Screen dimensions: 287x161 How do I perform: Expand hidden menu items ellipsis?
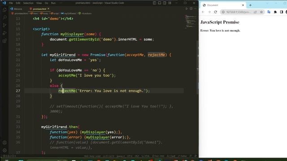[x=61, y=3]
